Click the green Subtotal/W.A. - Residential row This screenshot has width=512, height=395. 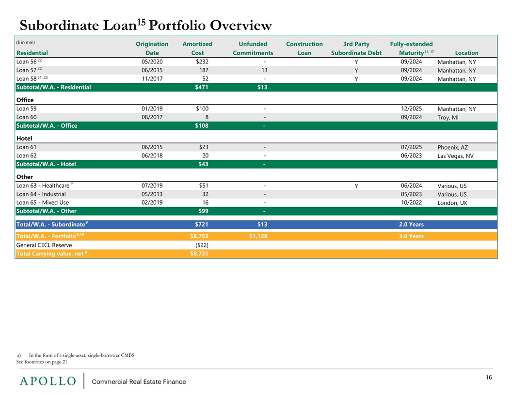click(x=256, y=87)
